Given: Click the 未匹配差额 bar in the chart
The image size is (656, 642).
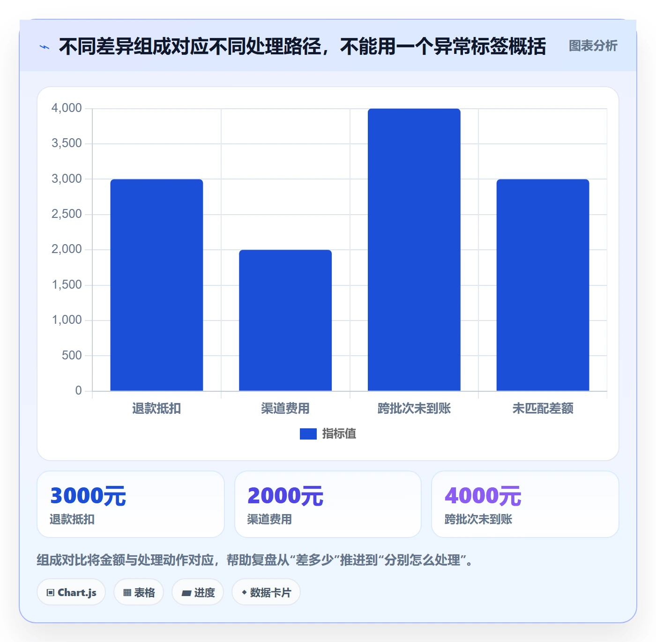Looking at the screenshot, I should [543, 285].
